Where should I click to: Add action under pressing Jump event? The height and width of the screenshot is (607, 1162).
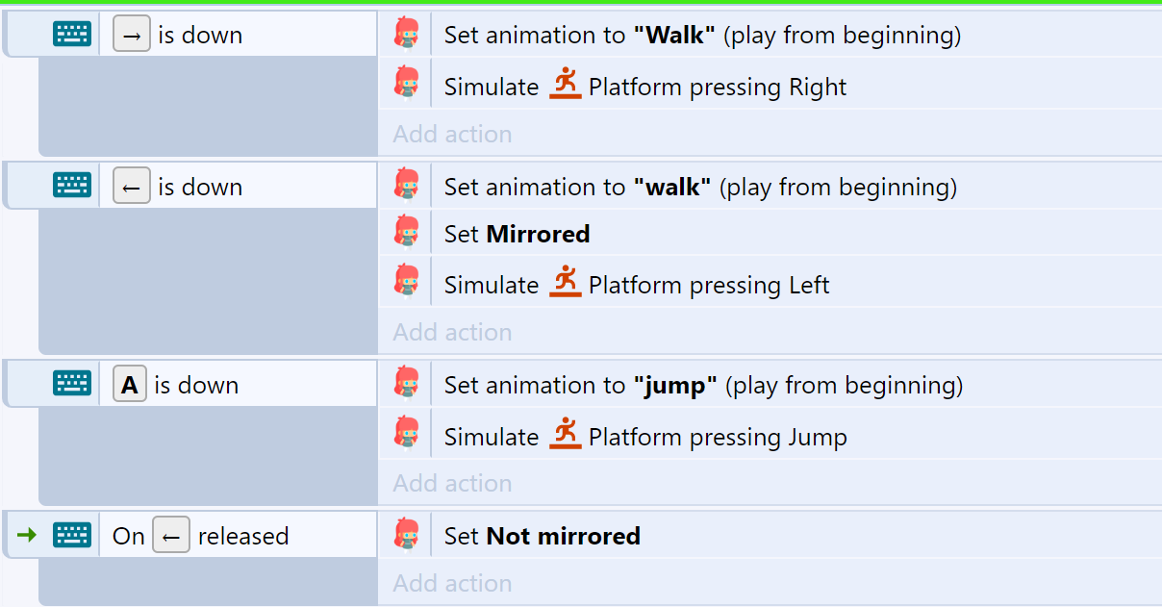[452, 483]
